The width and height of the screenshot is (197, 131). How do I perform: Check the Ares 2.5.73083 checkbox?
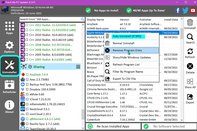click(27, 79)
